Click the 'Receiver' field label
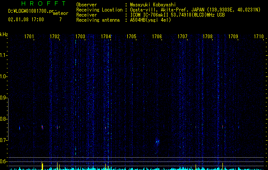Image resolution: width=268 pixels, height=170 pixels. 86,15
